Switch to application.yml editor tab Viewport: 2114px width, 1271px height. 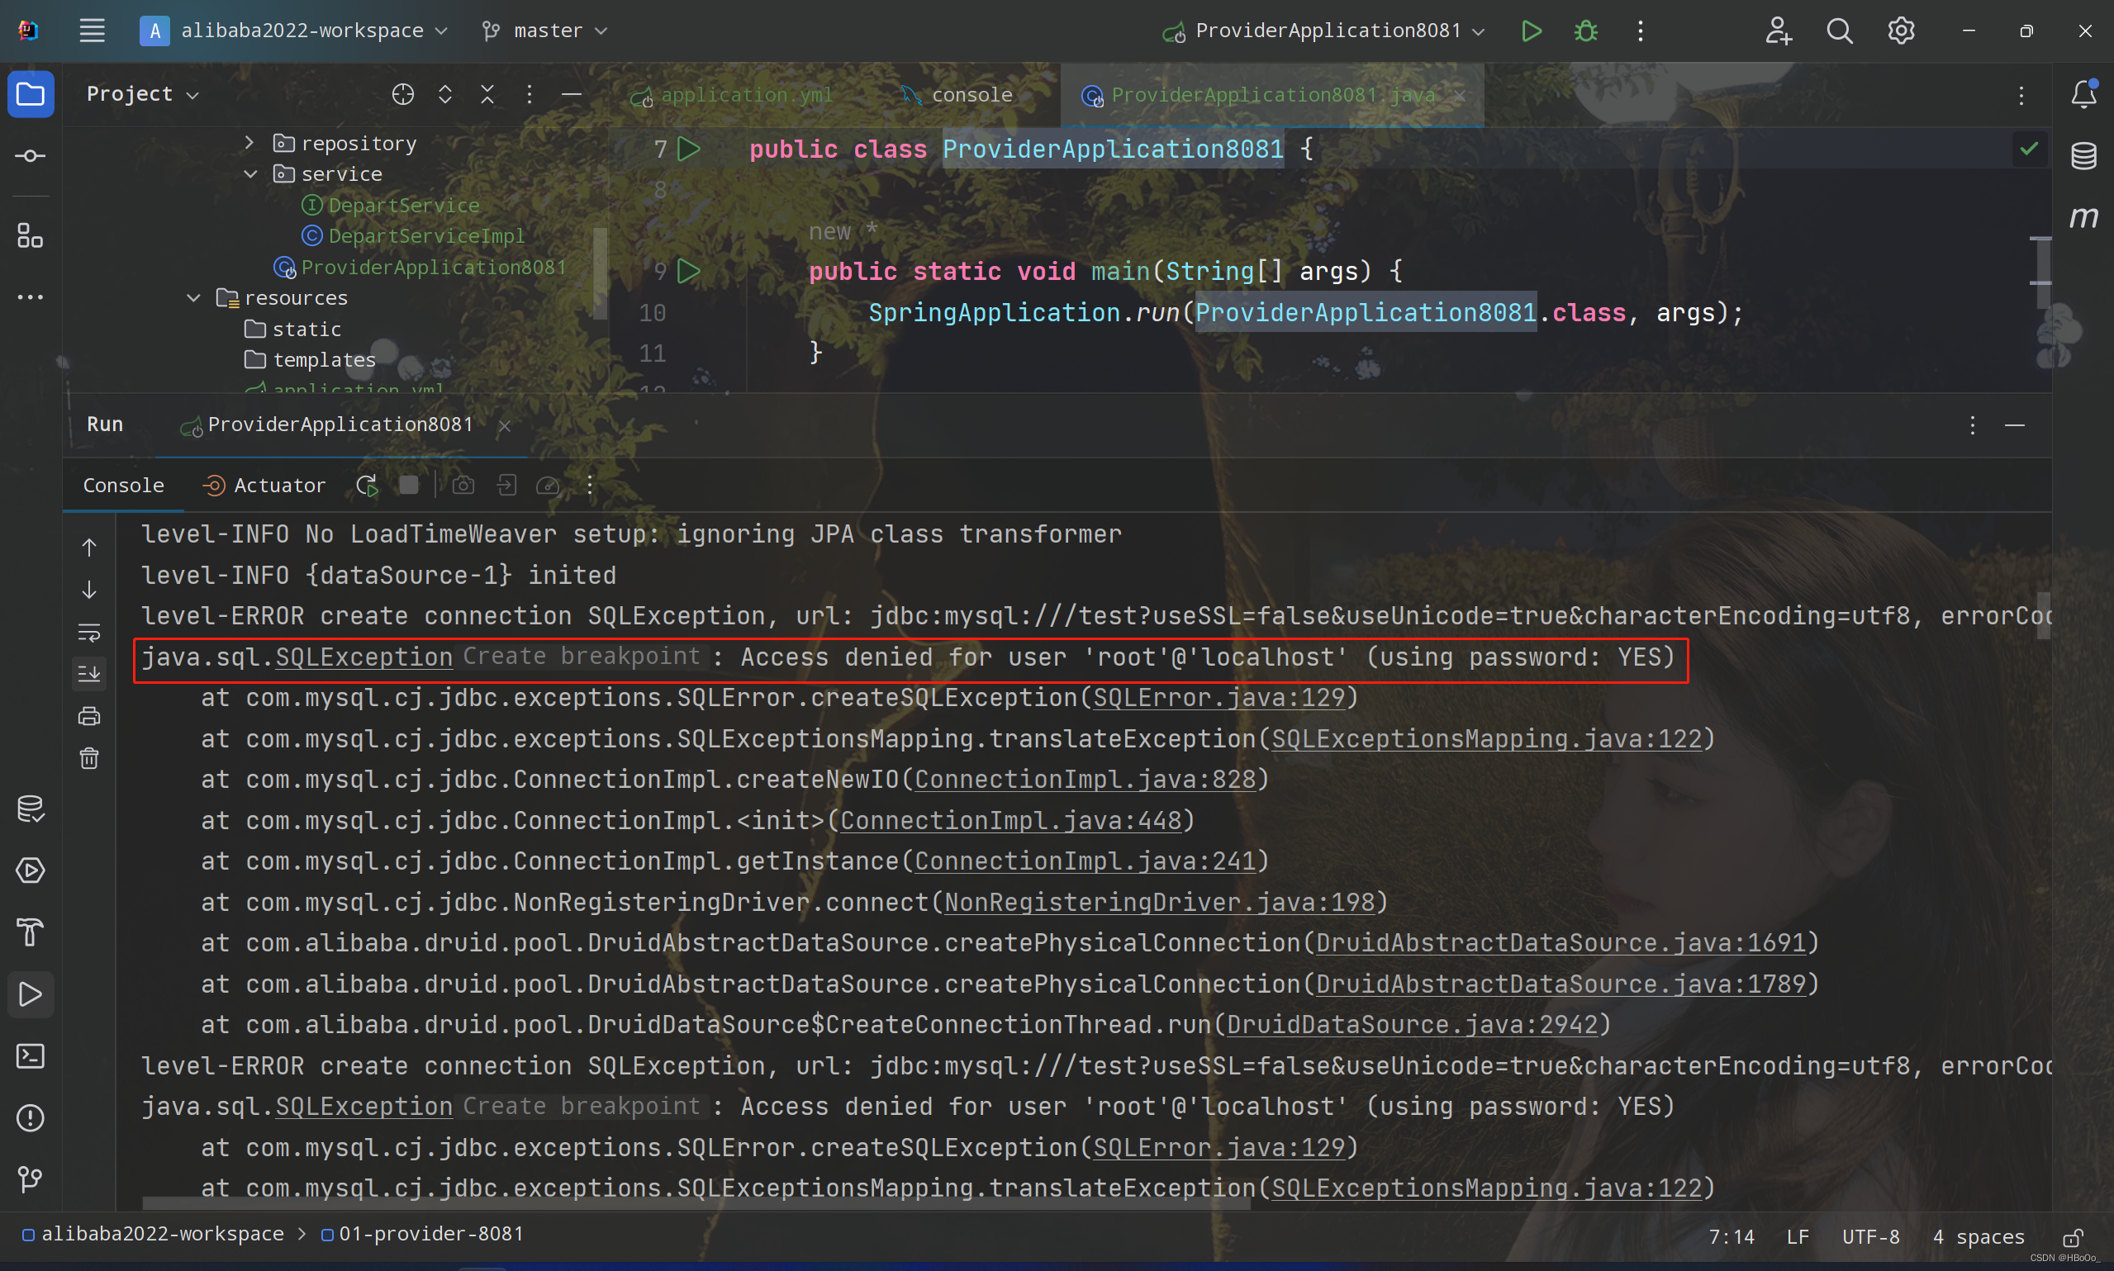click(x=731, y=95)
